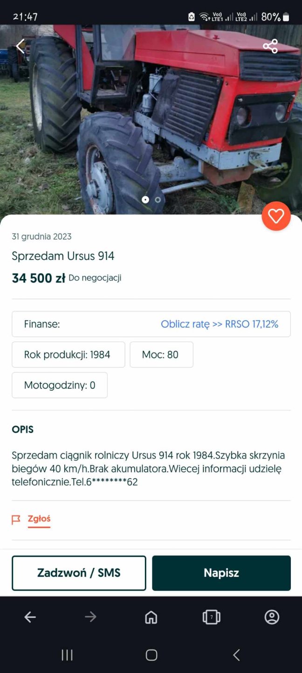Screen dimensions: 302x673
Task: Share this Ursus 914 listing
Action: (x=270, y=46)
